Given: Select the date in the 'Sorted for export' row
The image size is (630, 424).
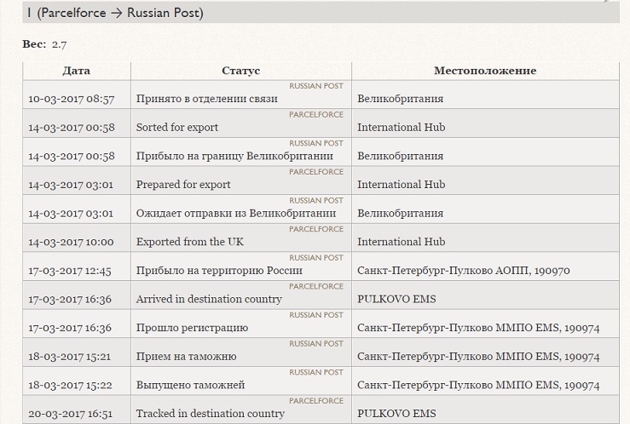Looking at the screenshot, I should pos(72,128).
